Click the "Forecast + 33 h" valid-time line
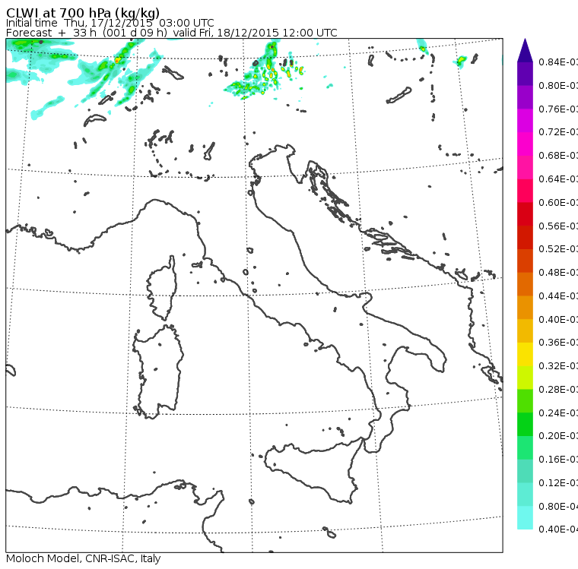The image size is (578, 569). (x=171, y=33)
